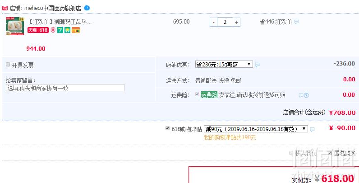Open shipping insurance help question mark
Viewport: 359px width, 183px height.
(x=306, y=95)
